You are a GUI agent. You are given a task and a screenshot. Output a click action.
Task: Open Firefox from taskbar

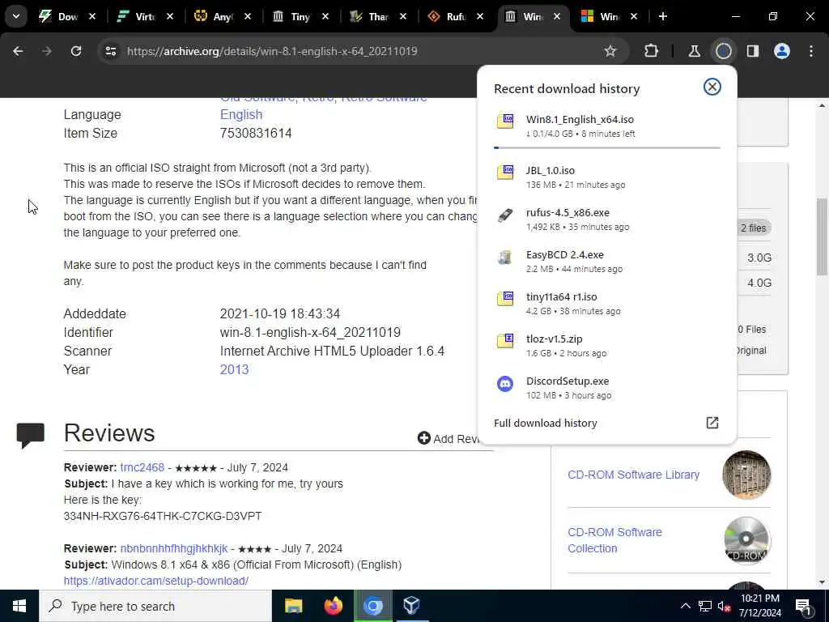click(x=333, y=606)
